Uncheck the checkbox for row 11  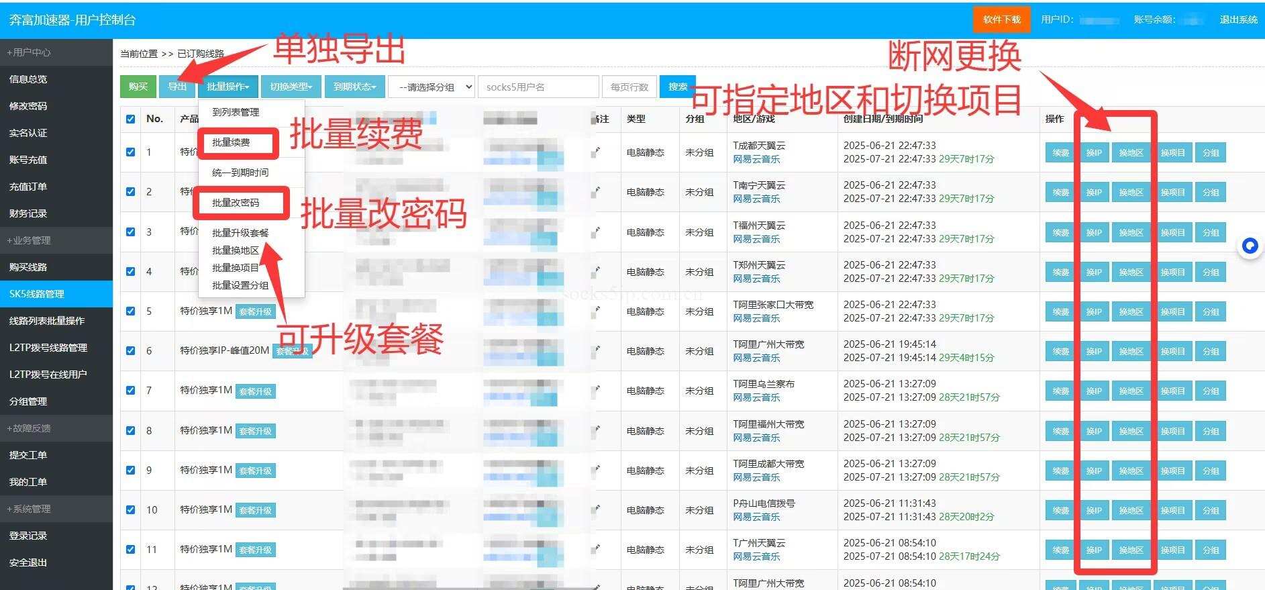130,549
